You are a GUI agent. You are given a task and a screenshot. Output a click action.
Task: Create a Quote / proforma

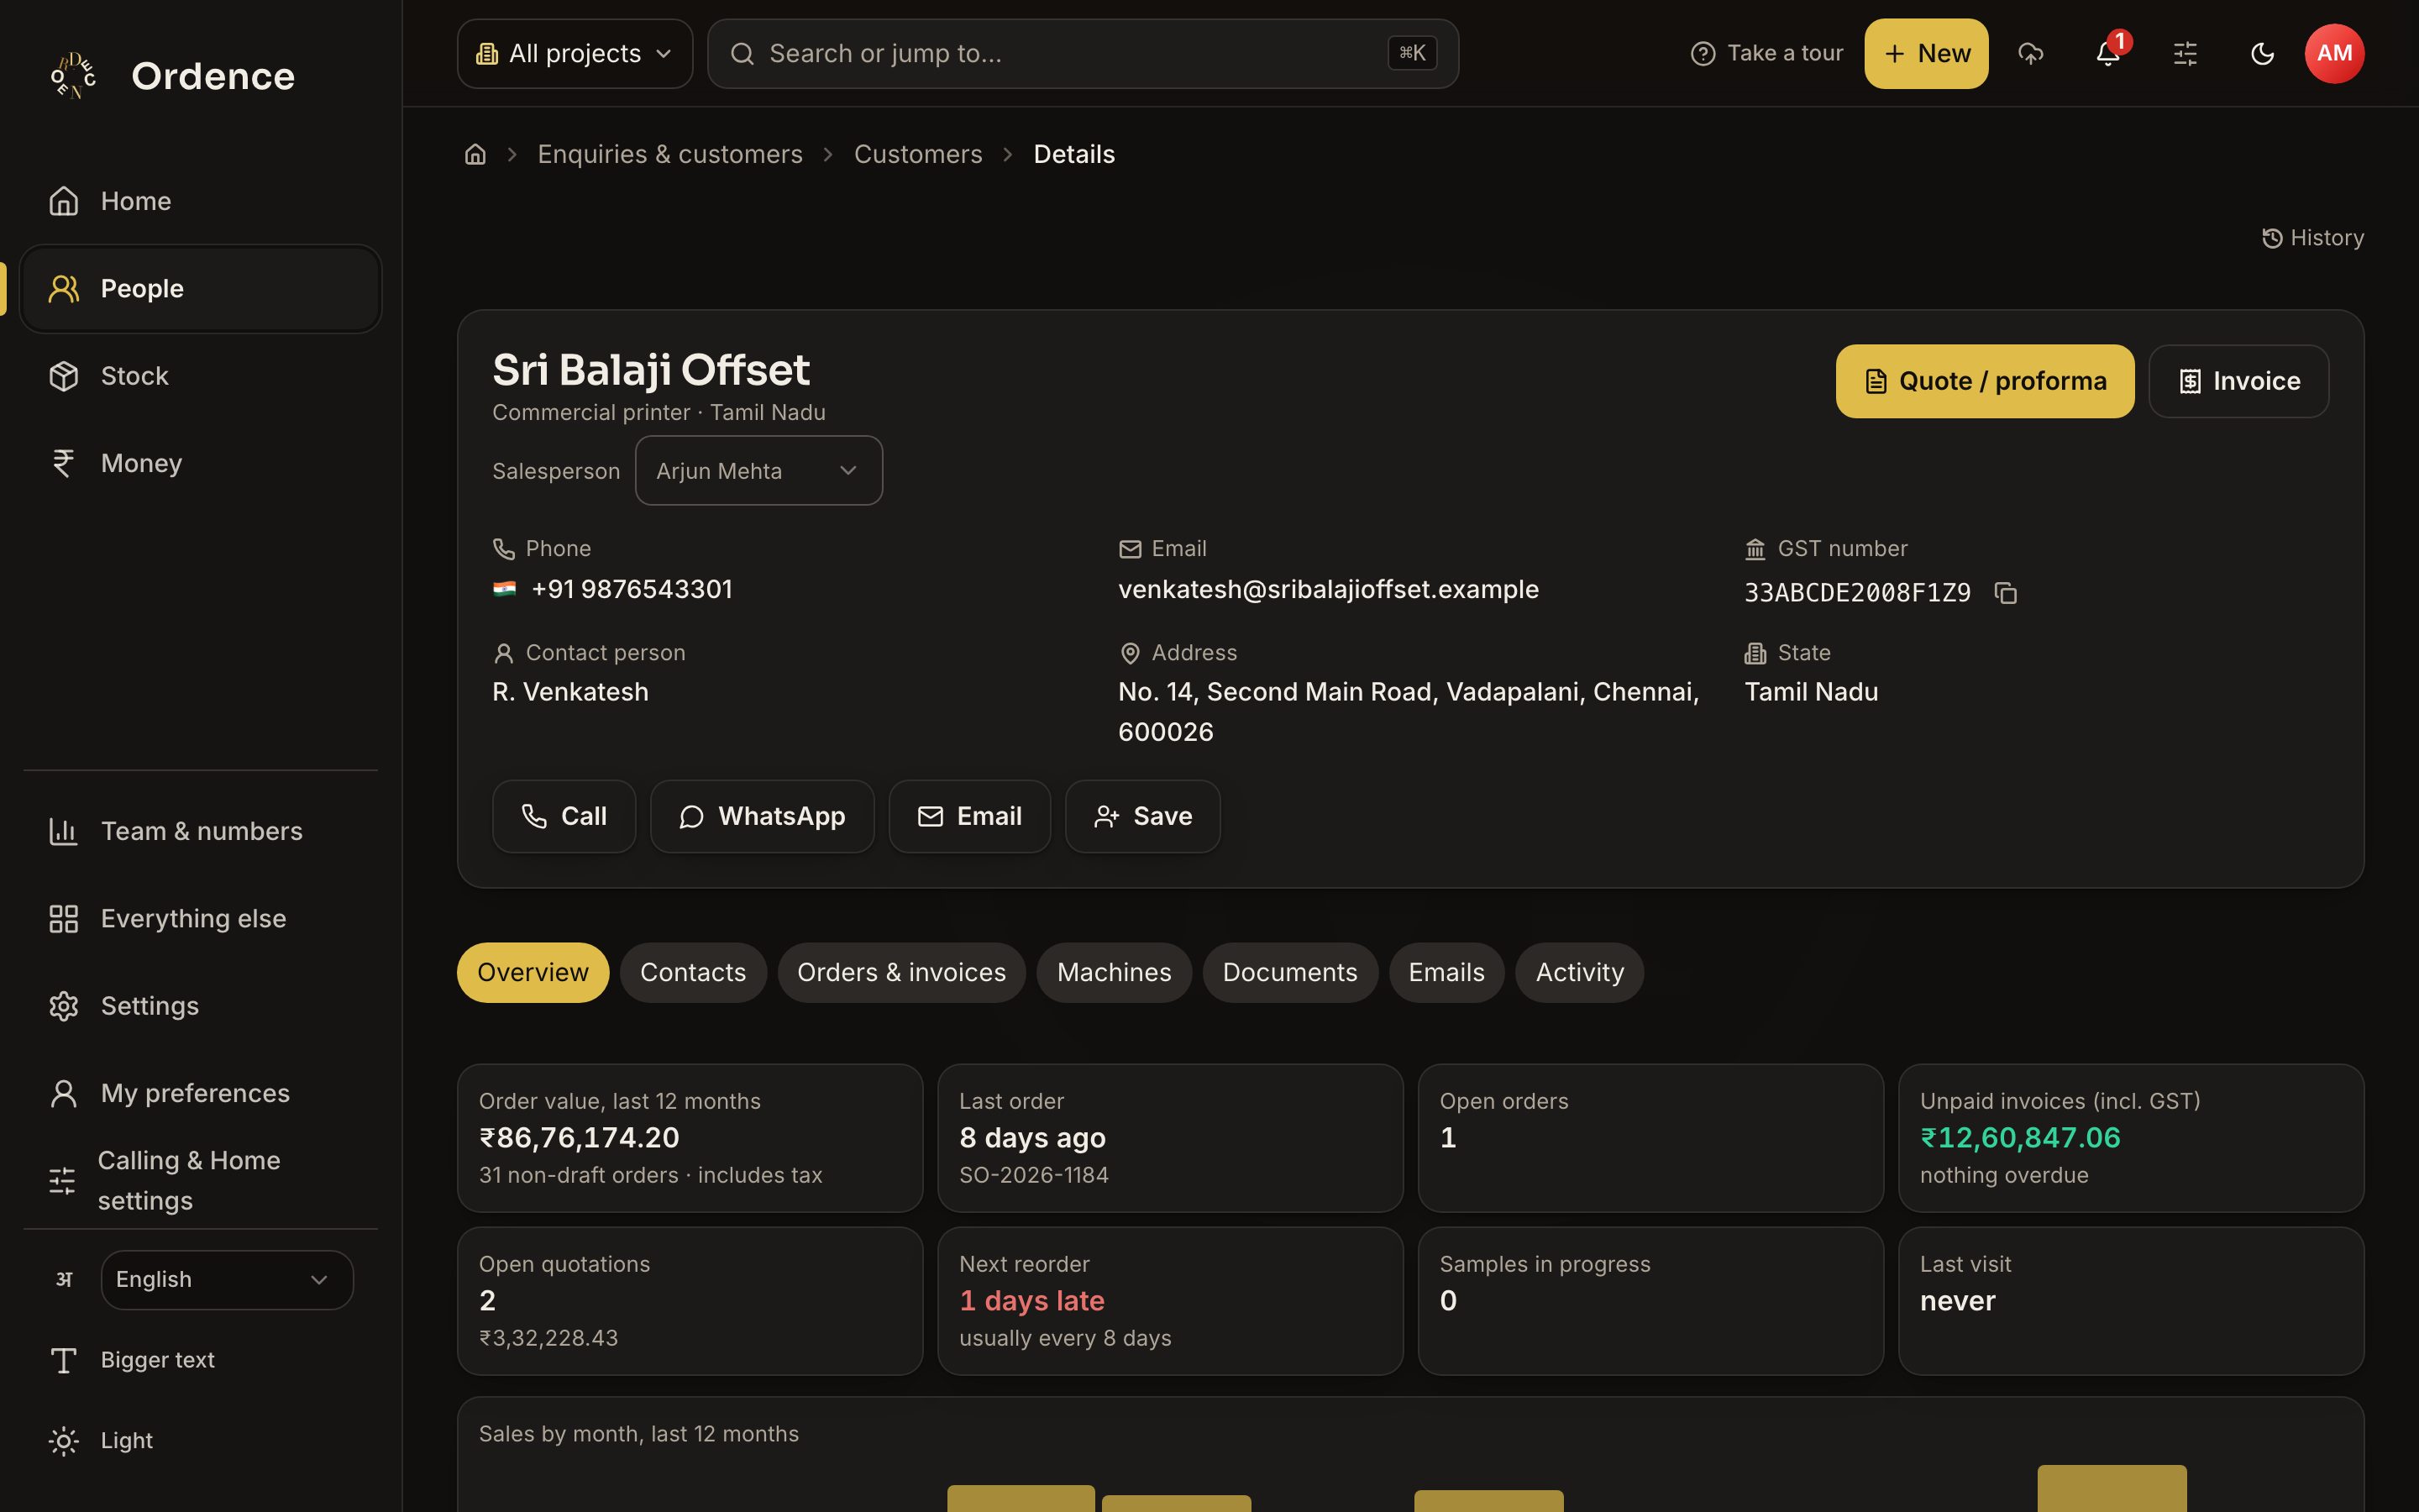click(1984, 381)
